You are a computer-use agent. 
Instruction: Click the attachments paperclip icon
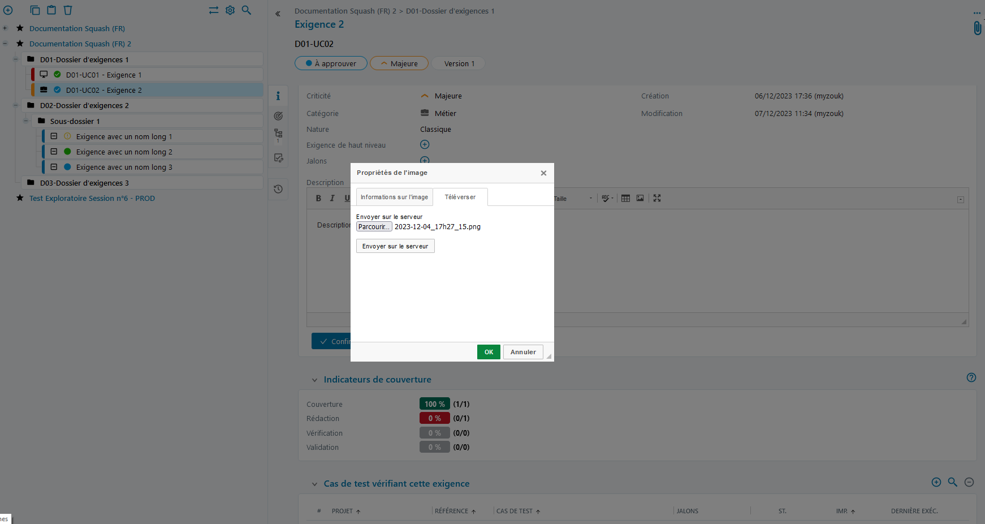977,28
